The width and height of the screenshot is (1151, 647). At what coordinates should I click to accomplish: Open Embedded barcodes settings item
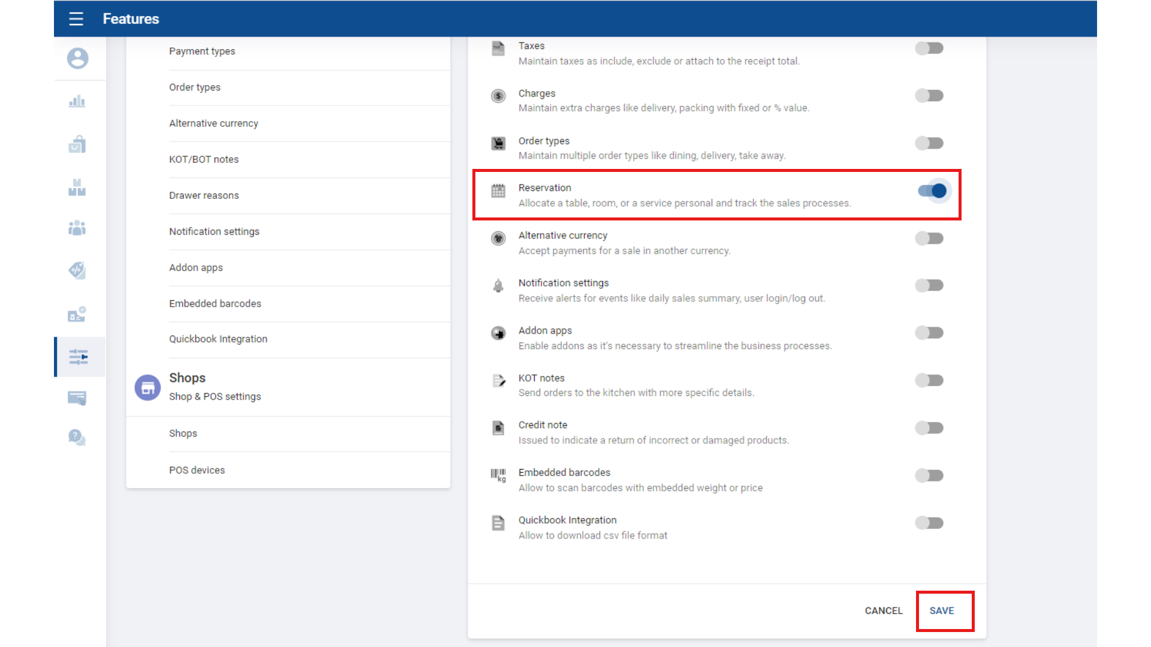click(215, 304)
